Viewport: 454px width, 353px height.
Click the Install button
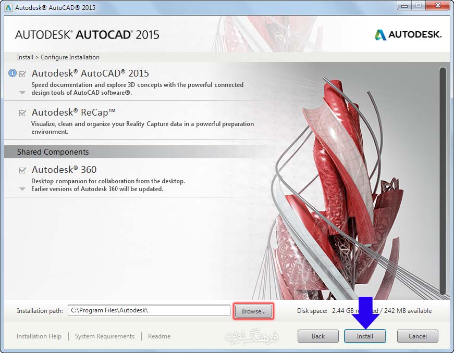pos(365,336)
